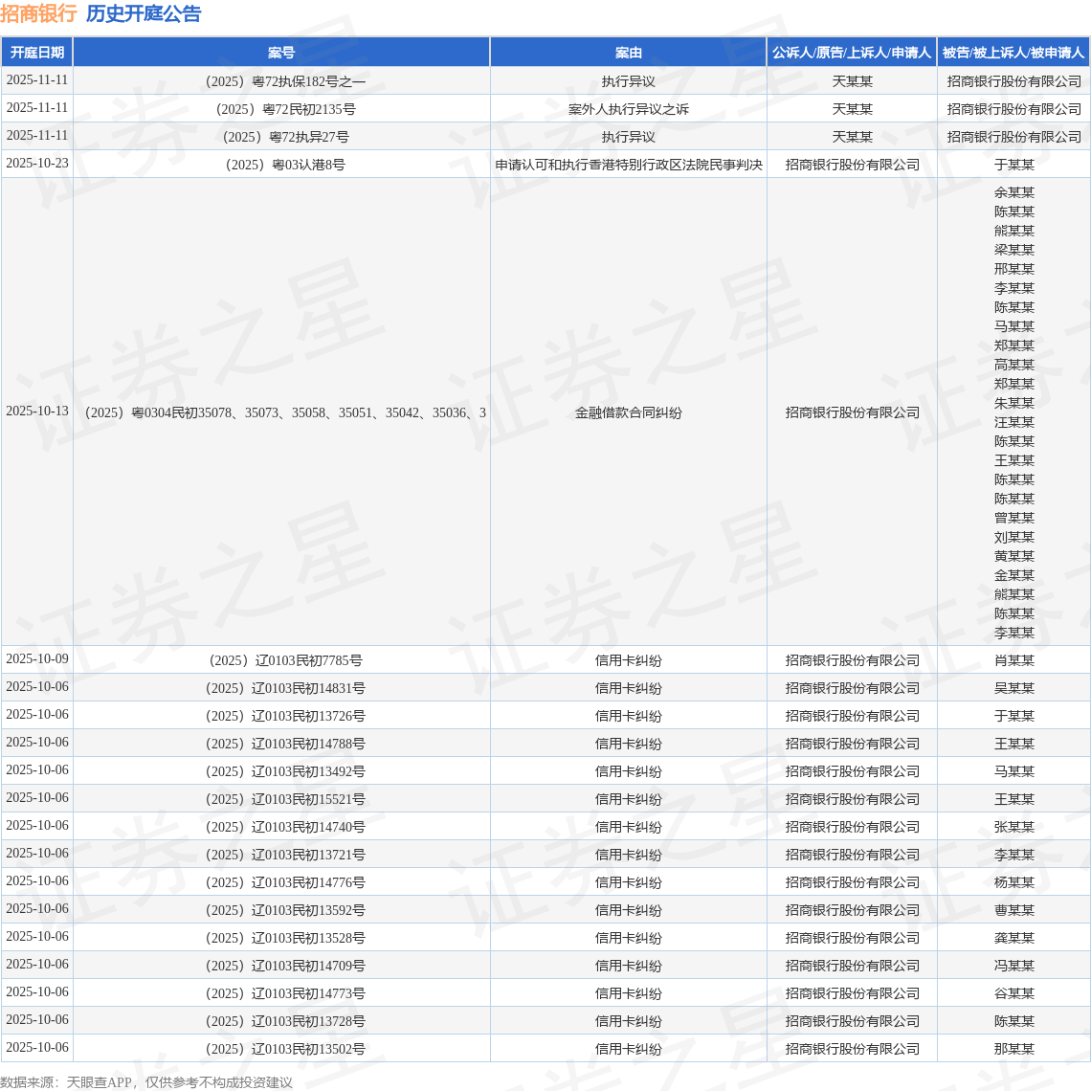Click defendant 汪某某 in the list

pyautogui.click(x=1013, y=422)
